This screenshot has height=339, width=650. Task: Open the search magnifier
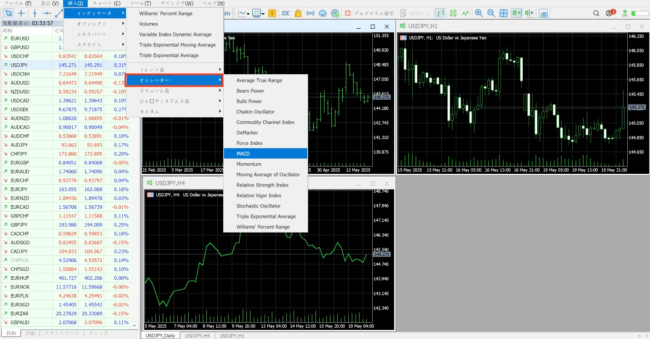click(596, 13)
